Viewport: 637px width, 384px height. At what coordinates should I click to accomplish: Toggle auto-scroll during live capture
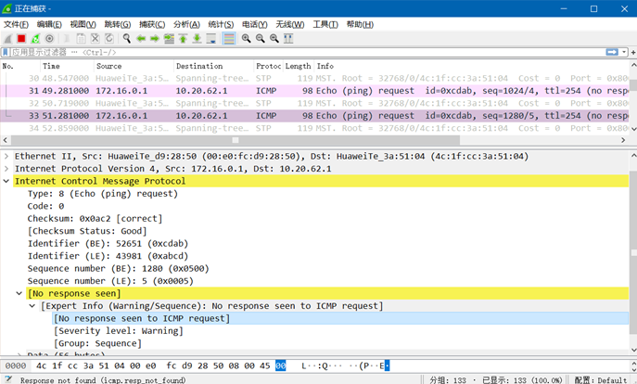tap(210, 39)
